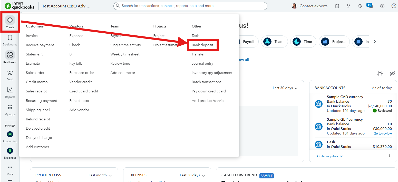398x182 pixels.
Task: Choose Transfer under Other
Action: (198, 54)
